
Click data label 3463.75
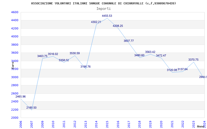pyautogui.click(x=42, y=56)
